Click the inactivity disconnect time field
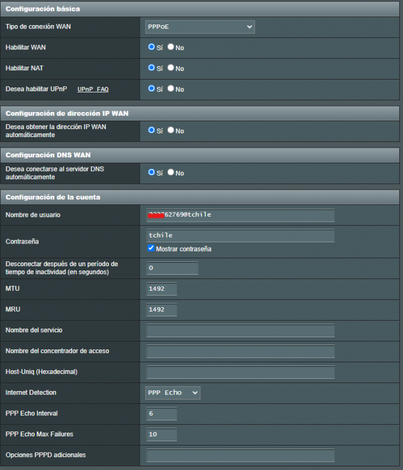Screen dimensions: 403x470 coord(172,268)
